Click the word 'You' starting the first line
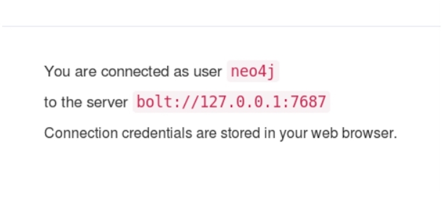Screen dimensions: 442x203 [57, 72]
